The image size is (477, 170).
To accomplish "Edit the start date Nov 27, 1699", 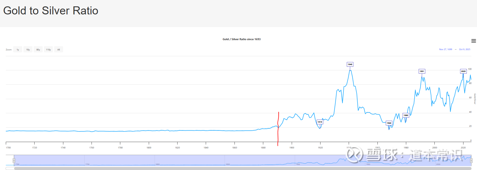I will click(x=445, y=49).
